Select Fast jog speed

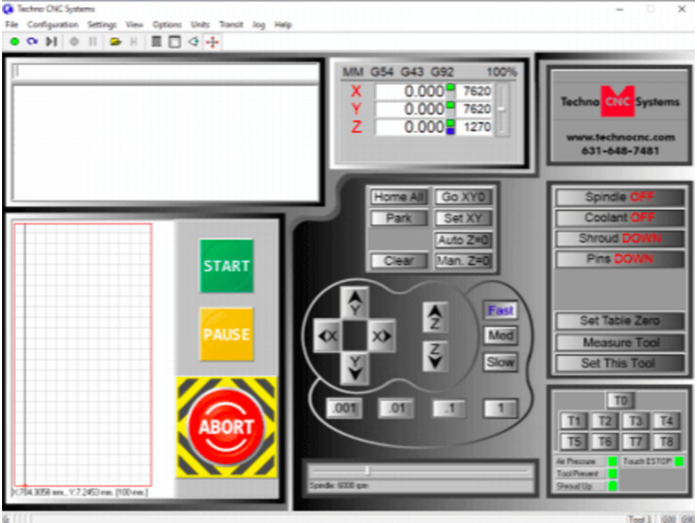coord(500,311)
